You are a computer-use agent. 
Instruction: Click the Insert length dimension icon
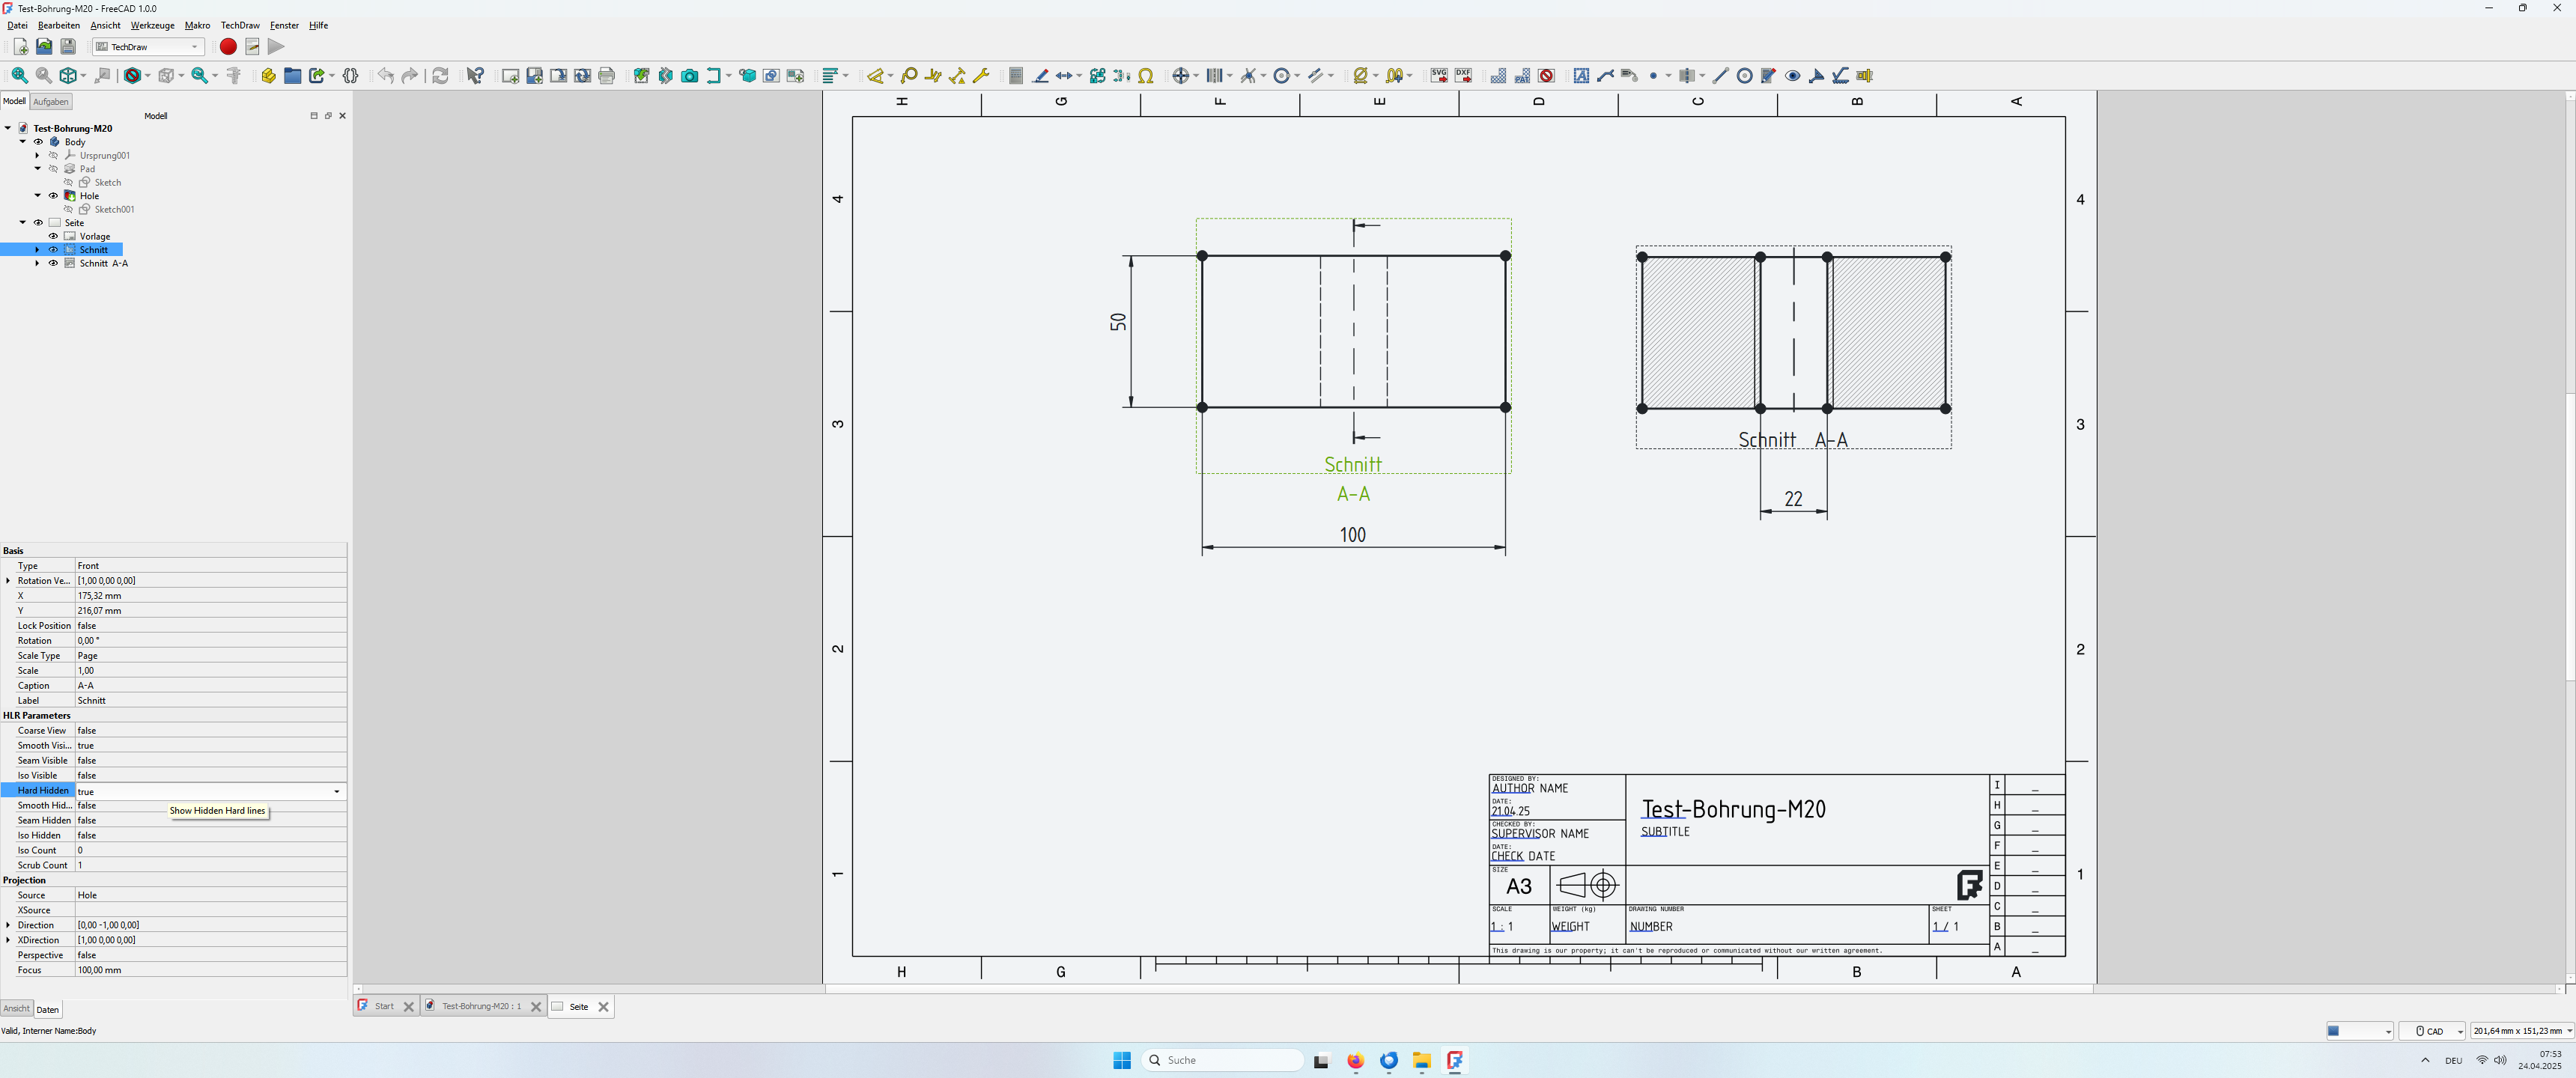pyautogui.click(x=877, y=76)
